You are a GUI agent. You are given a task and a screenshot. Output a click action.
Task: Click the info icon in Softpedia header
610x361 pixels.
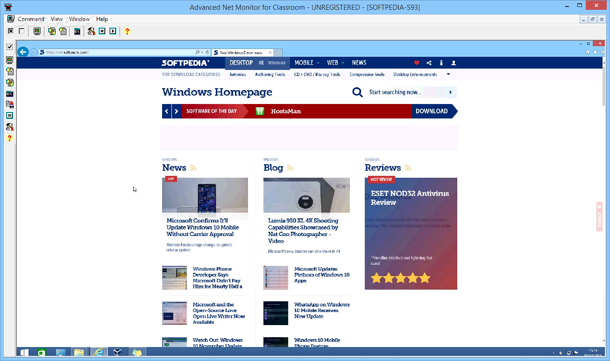pos(441,63)
